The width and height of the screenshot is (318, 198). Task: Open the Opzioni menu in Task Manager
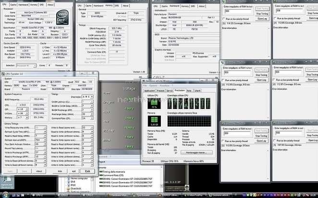coord(153,86)
